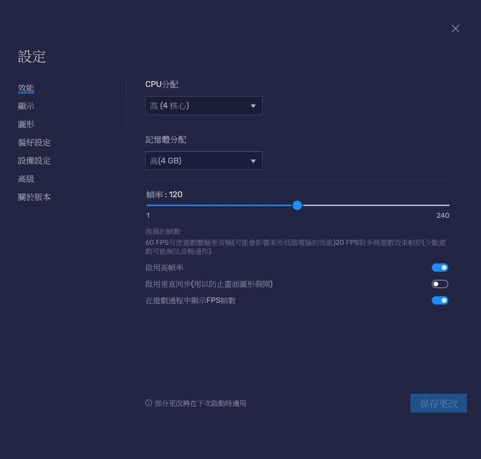
Task: View the 關於版本 page
Action: [34, 198]
